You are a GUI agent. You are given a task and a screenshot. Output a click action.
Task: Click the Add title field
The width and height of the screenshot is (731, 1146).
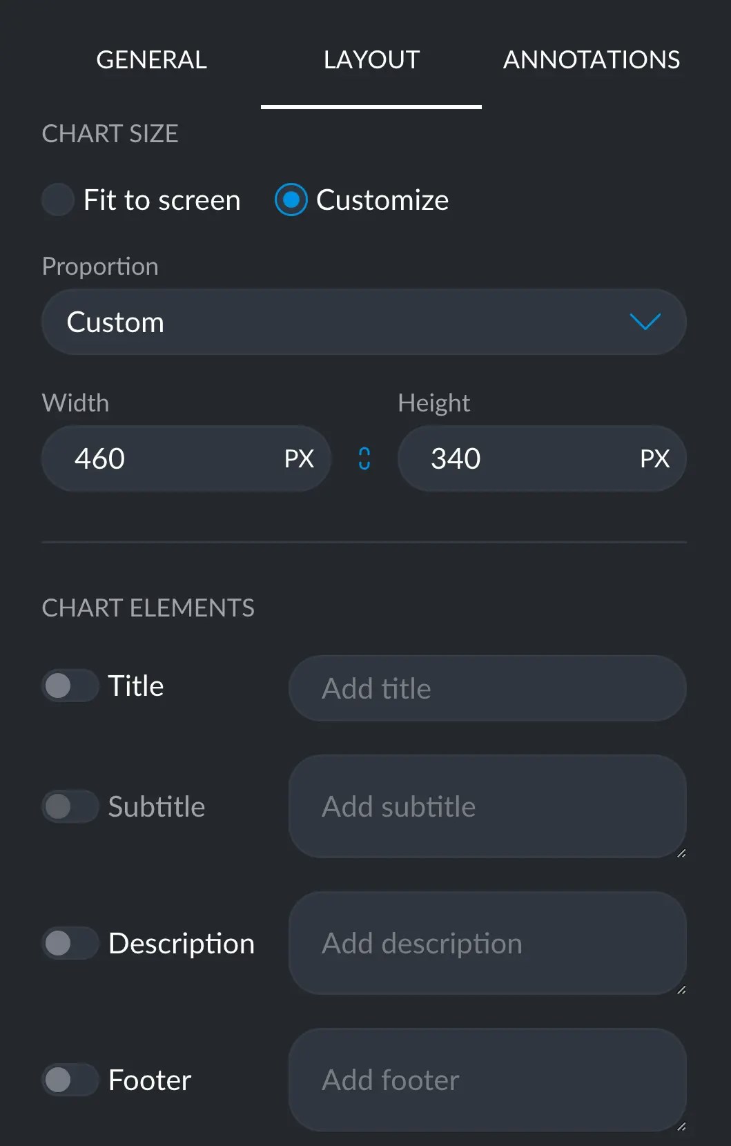[487, 688]
